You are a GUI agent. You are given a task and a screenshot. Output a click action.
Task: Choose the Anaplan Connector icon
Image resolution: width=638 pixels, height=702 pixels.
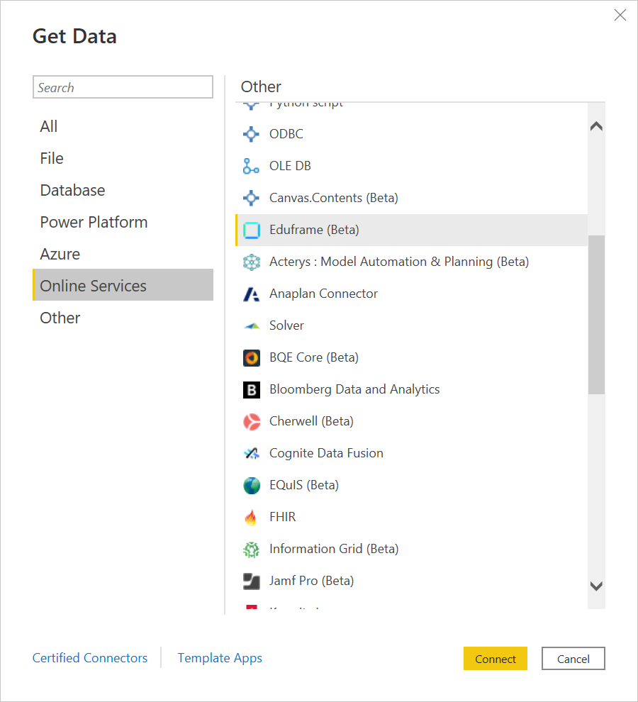pyautogui.click(x=252, y=294)
